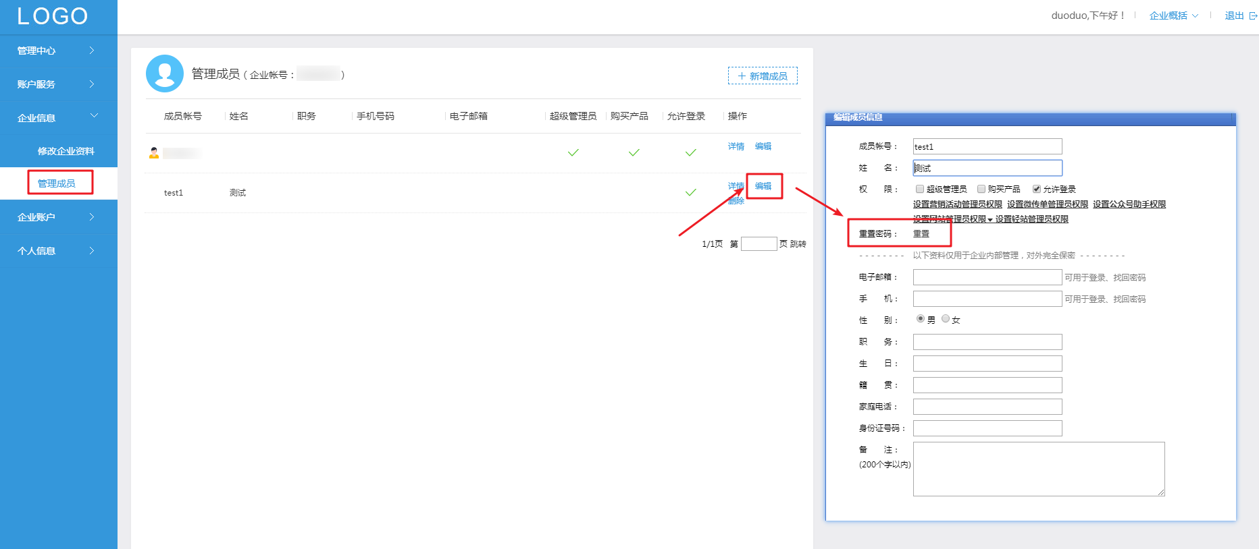1259x549 pixels.
Task: Toggle 购买产品 checkbox in edit dialog
Action: (x=981, y=189)
